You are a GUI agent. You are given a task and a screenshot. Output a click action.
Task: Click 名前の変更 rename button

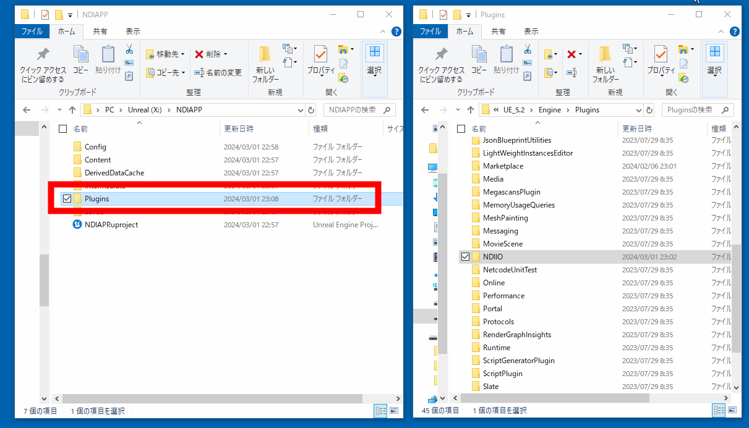click(218, 72)
